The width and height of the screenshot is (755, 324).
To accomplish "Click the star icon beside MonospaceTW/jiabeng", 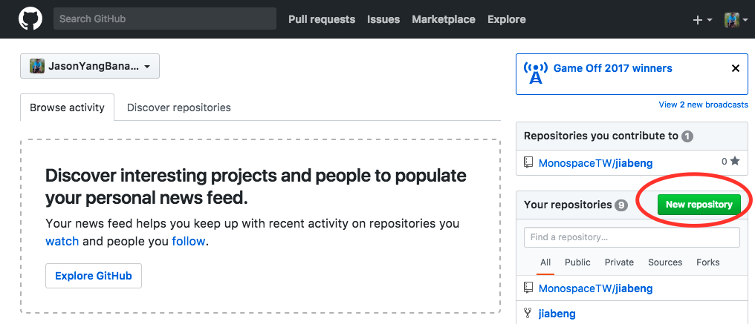I will click(735, 162).
